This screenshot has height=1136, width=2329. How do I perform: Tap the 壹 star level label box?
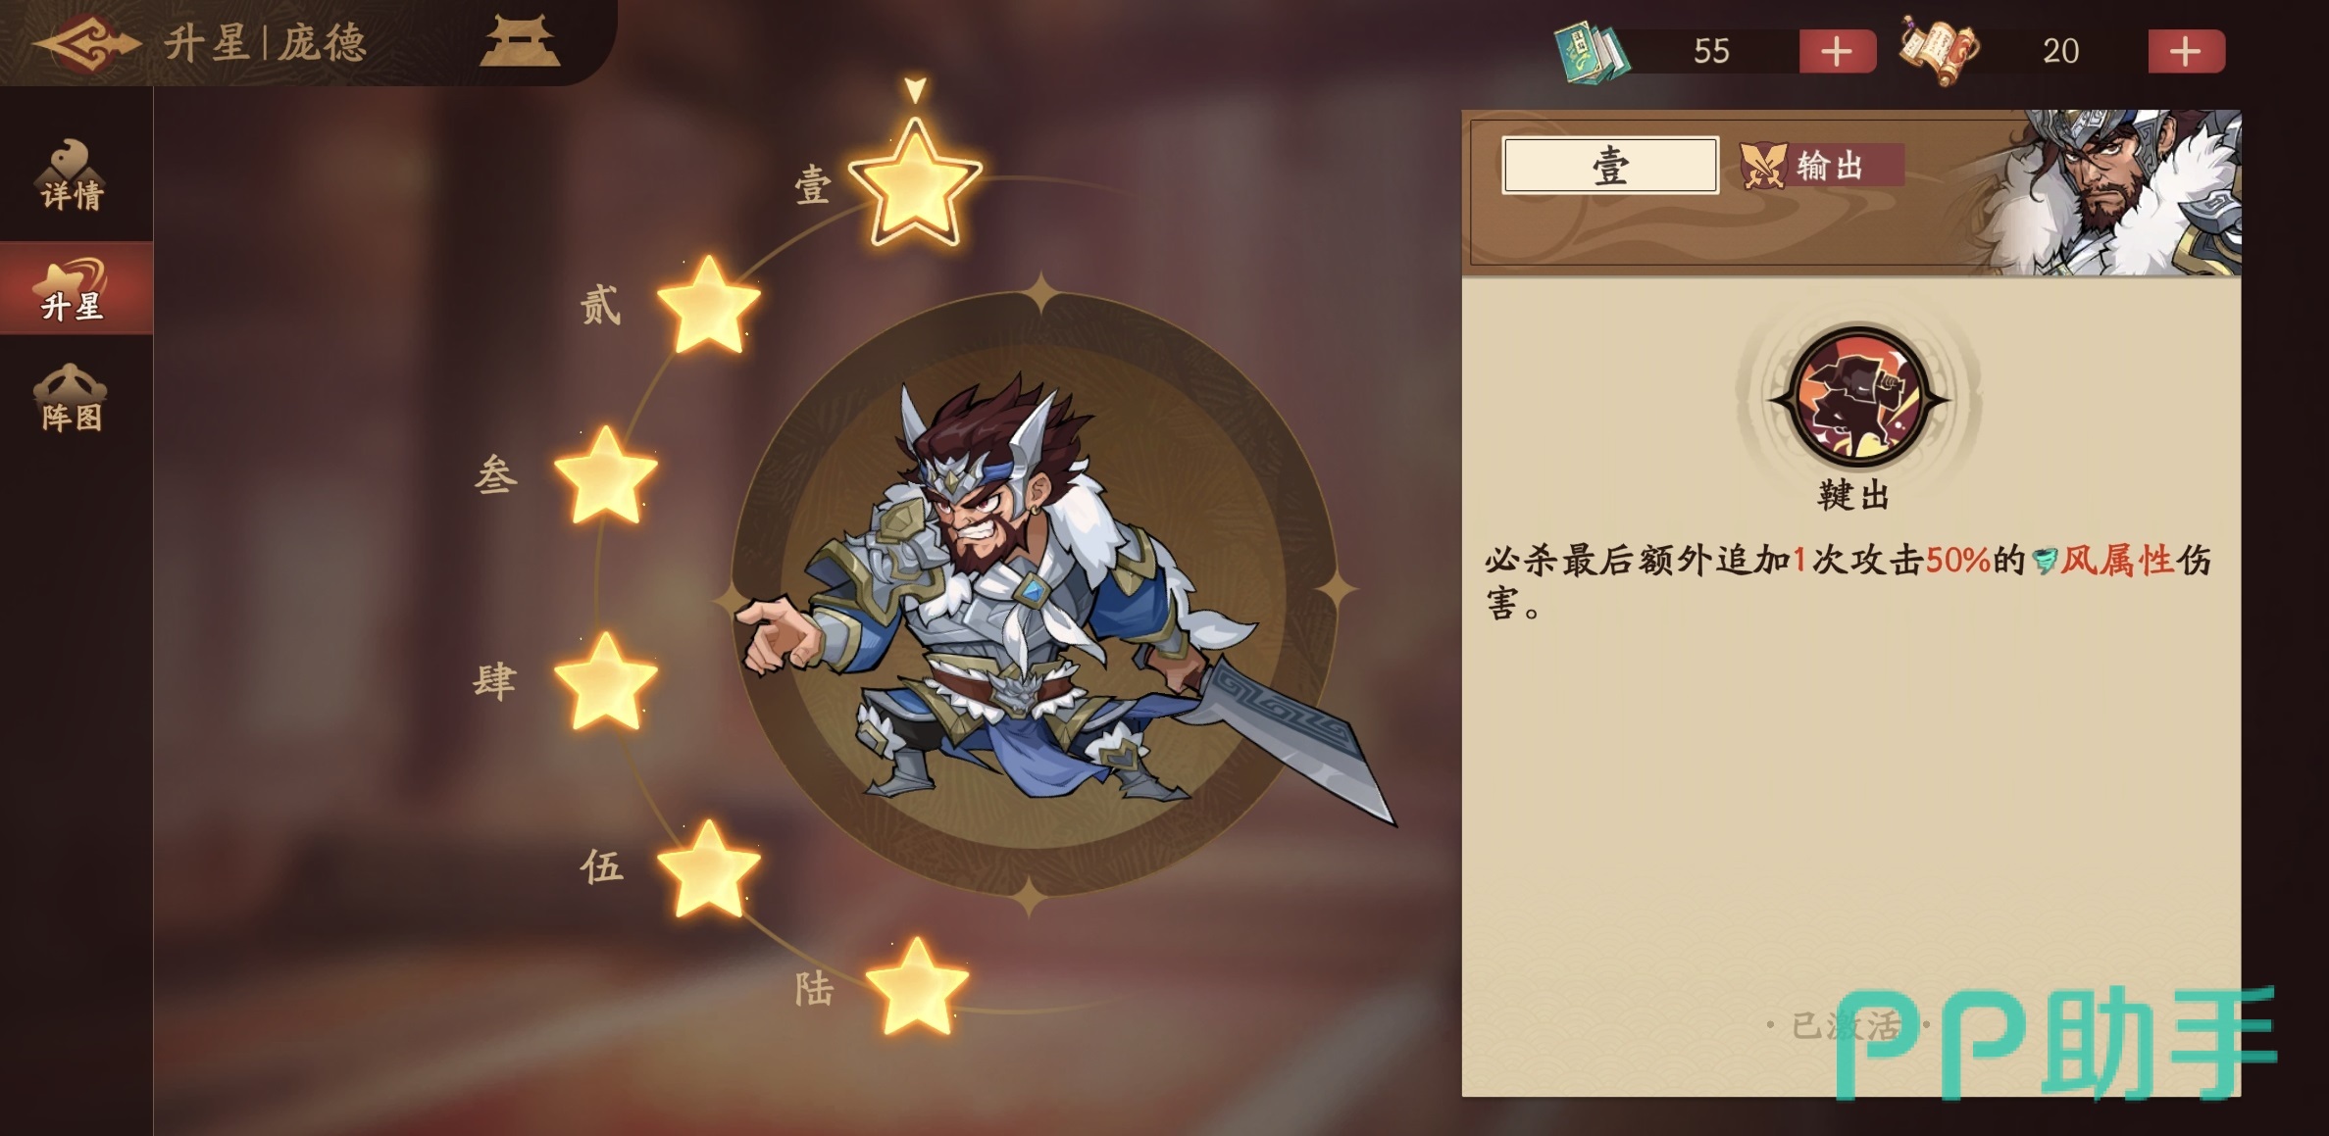pos(1610,166)
